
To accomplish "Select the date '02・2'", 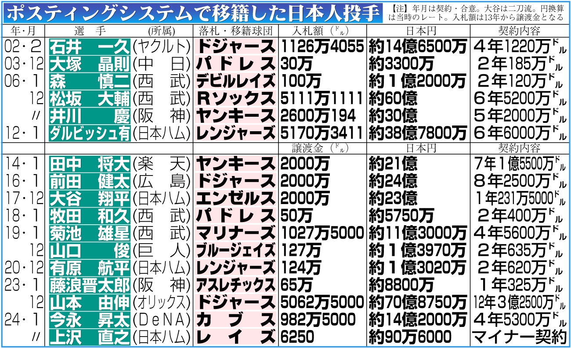I will click(x=24, y=47).
